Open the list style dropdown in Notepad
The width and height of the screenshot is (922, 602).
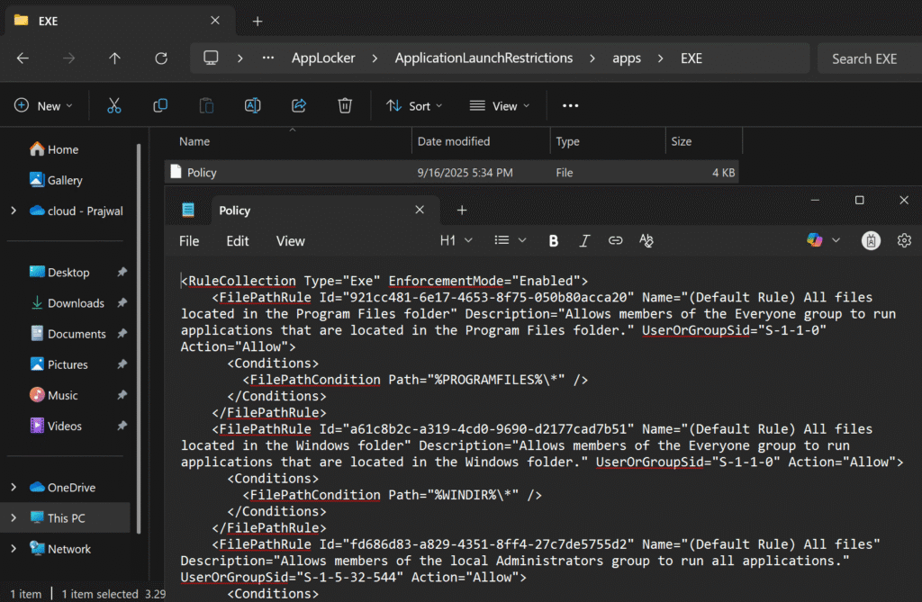[x=510, y=240]
